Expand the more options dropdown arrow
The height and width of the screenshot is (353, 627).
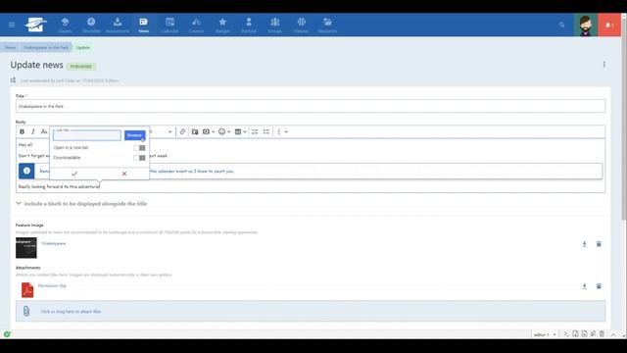click(286, 131)
